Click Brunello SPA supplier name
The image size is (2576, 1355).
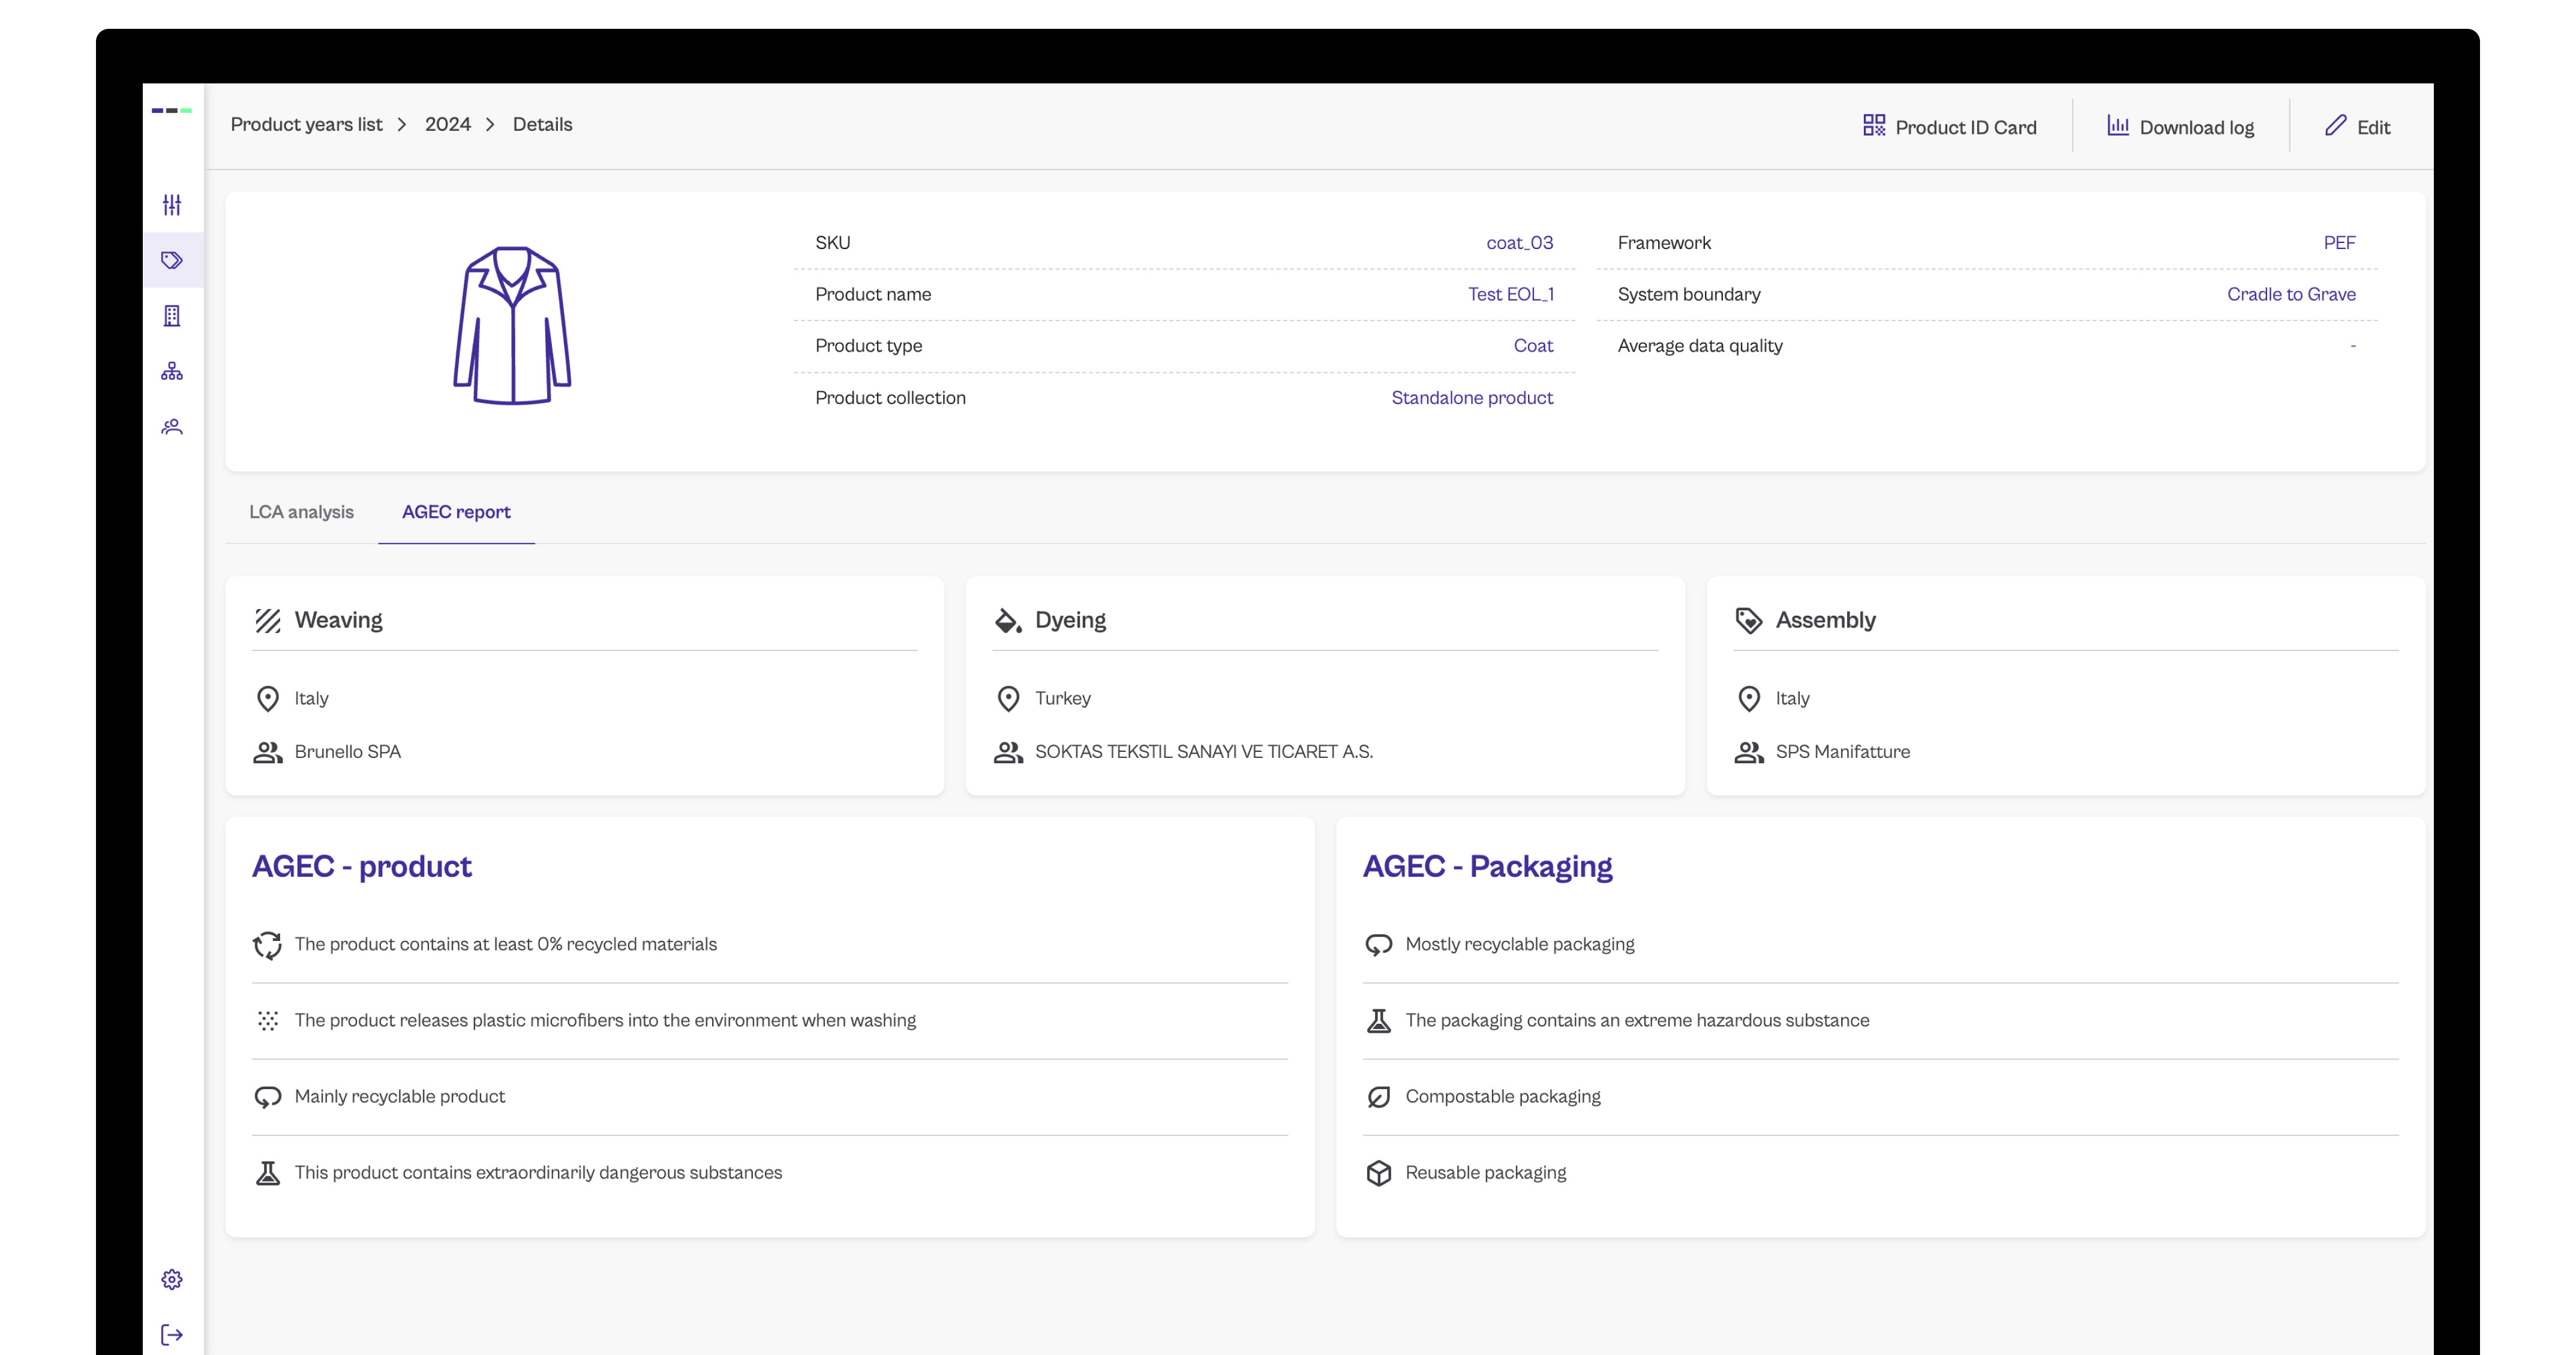point(347,751)
